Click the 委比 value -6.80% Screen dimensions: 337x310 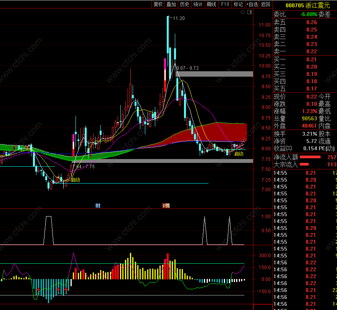coord(309,15)
